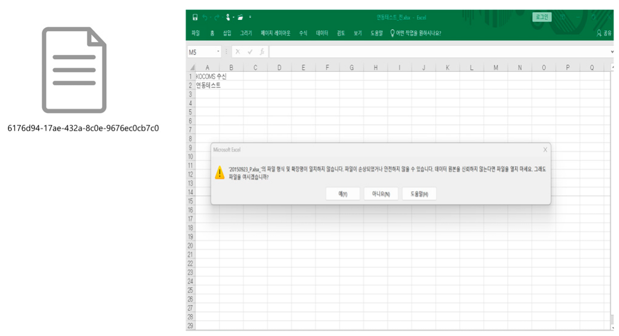Image resolution: width=619 pixels, height=336 pixels.
Task: Switch to the 삽입 ribbon tab
Action: click(x=227, y=34)
